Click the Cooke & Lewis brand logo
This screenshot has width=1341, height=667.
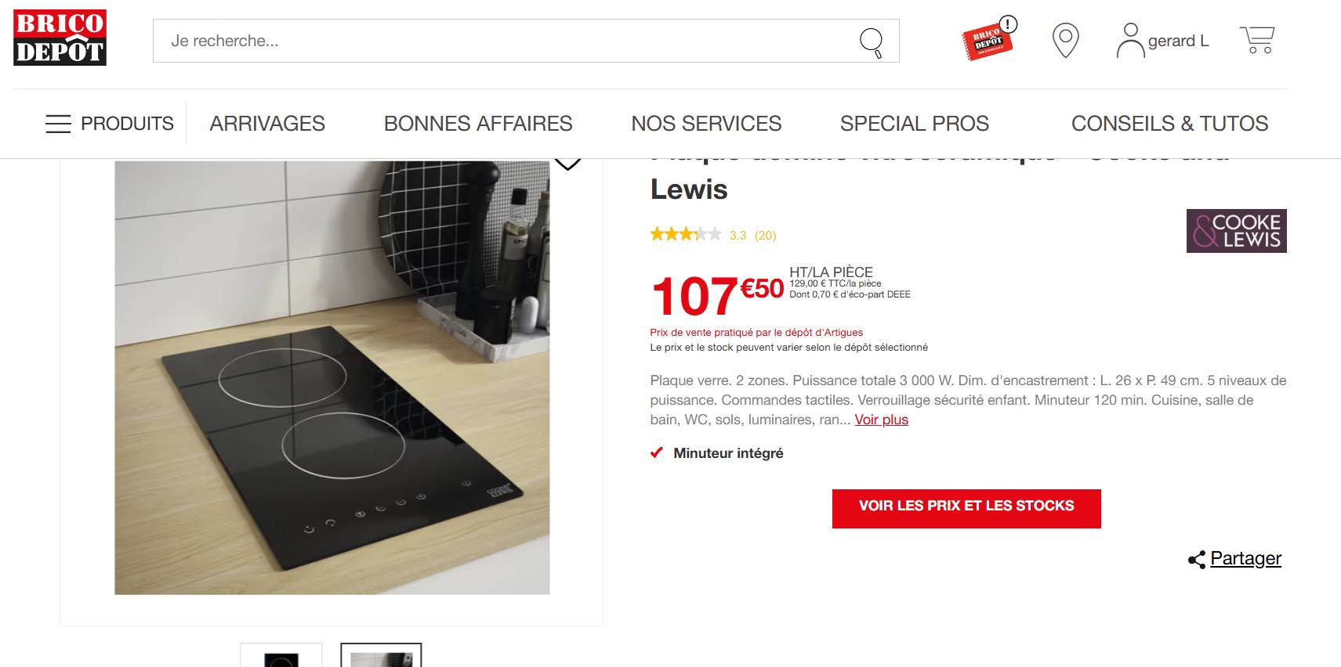pos(1236,231)
